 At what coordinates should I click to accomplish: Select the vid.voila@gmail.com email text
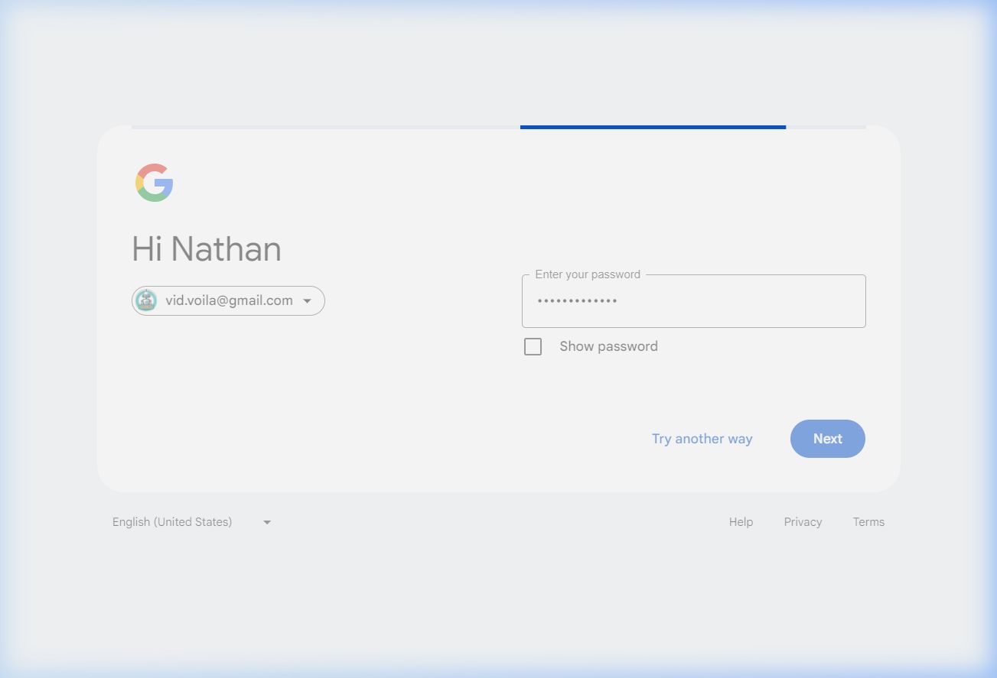[x=229, y=300]
